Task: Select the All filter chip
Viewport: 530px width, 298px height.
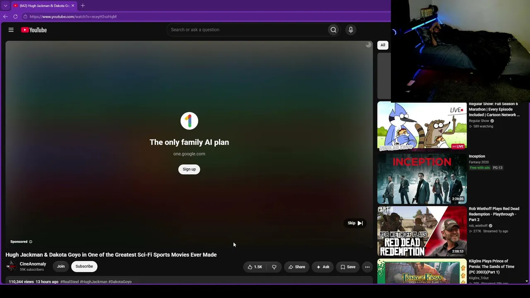Action: click(x=383, y=45)
